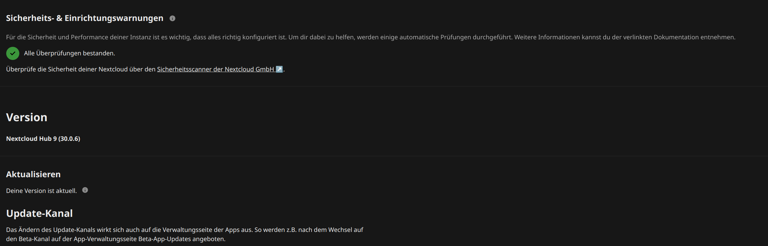Image resolution: width=768 pixels, height=246 pixels.
Task: Select the Version section heading
Action: [27, 117]
